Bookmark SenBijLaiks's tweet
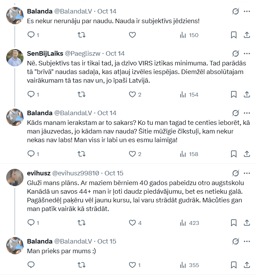Viewport: 256px width, 275px height. 234,94
